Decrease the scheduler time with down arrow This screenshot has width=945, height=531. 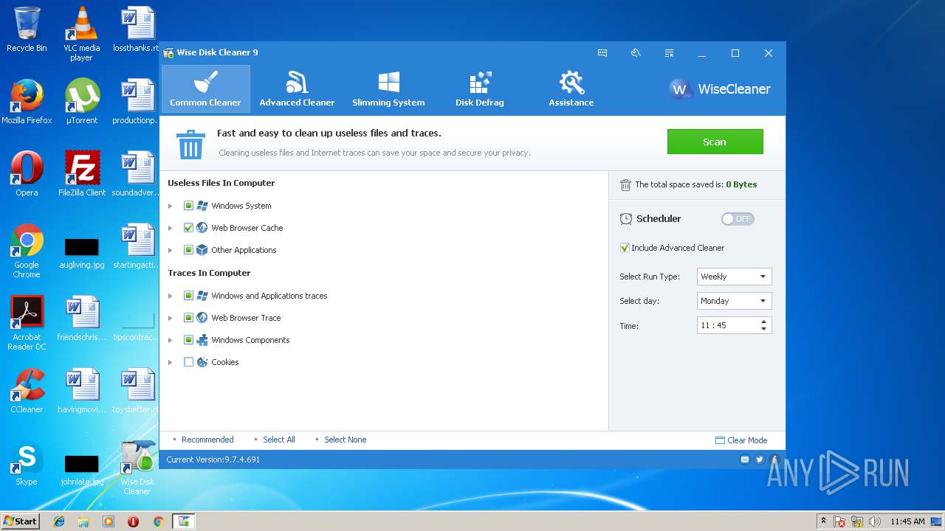pyautogui.click(x=763, y=329)
